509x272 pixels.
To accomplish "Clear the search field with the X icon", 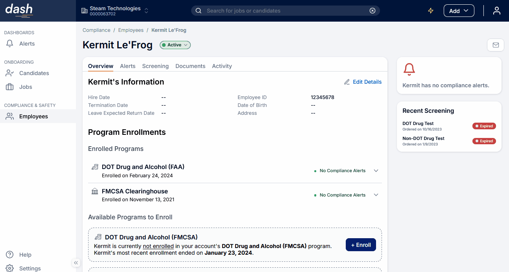I will (373, 11).
